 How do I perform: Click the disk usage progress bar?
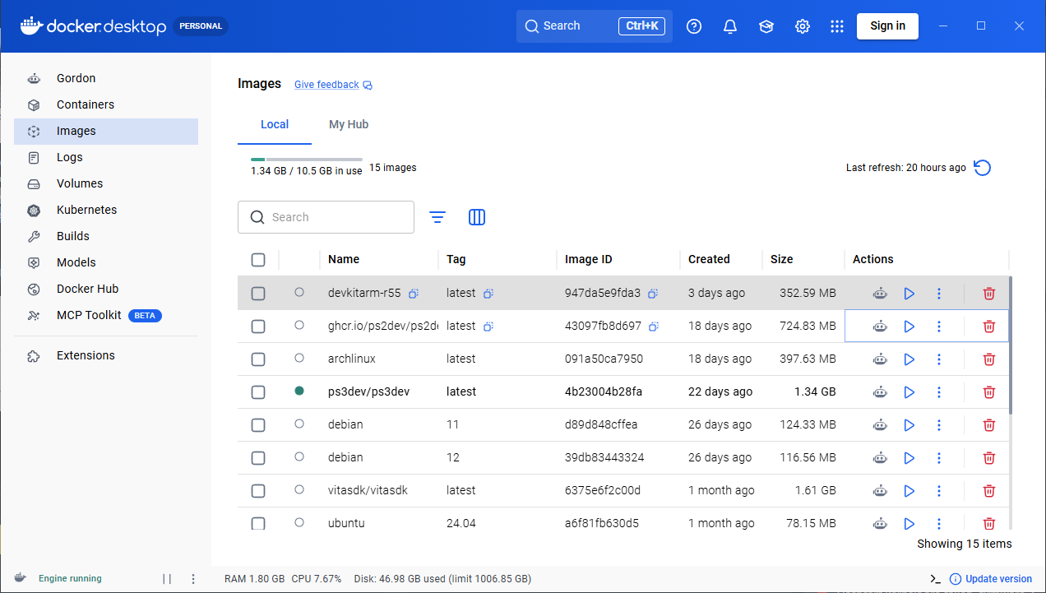click(x=307, y=159)
